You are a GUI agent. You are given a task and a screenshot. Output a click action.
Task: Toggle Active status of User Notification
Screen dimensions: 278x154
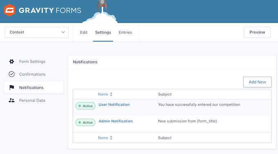pos(85,106)
